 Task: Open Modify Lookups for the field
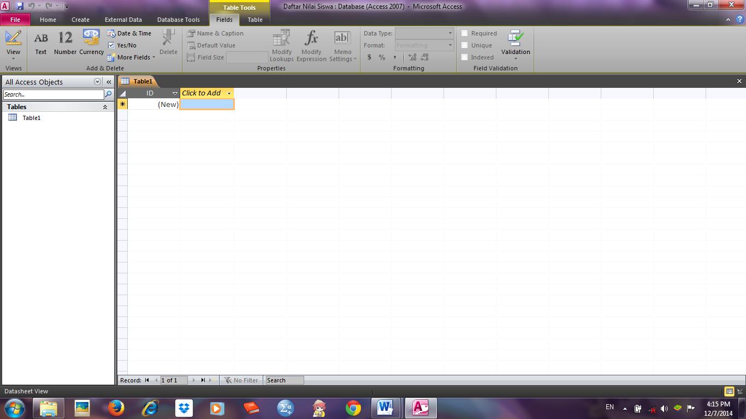pos(281,46)
